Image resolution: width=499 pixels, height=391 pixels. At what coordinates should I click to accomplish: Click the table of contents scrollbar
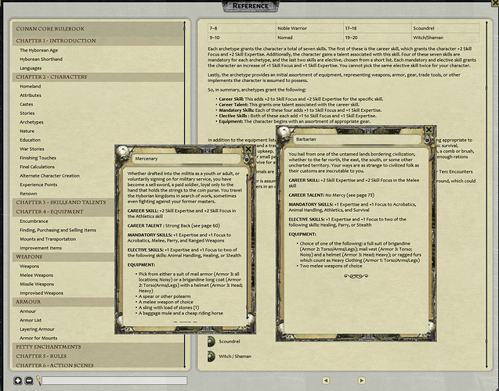[185, 195]
